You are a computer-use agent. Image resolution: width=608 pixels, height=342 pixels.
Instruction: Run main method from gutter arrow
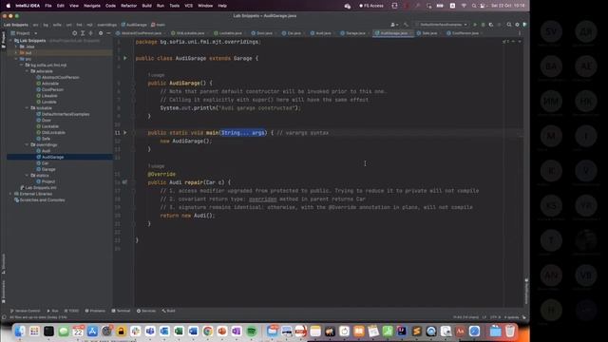pyautogui.click(x=124, y=133)
